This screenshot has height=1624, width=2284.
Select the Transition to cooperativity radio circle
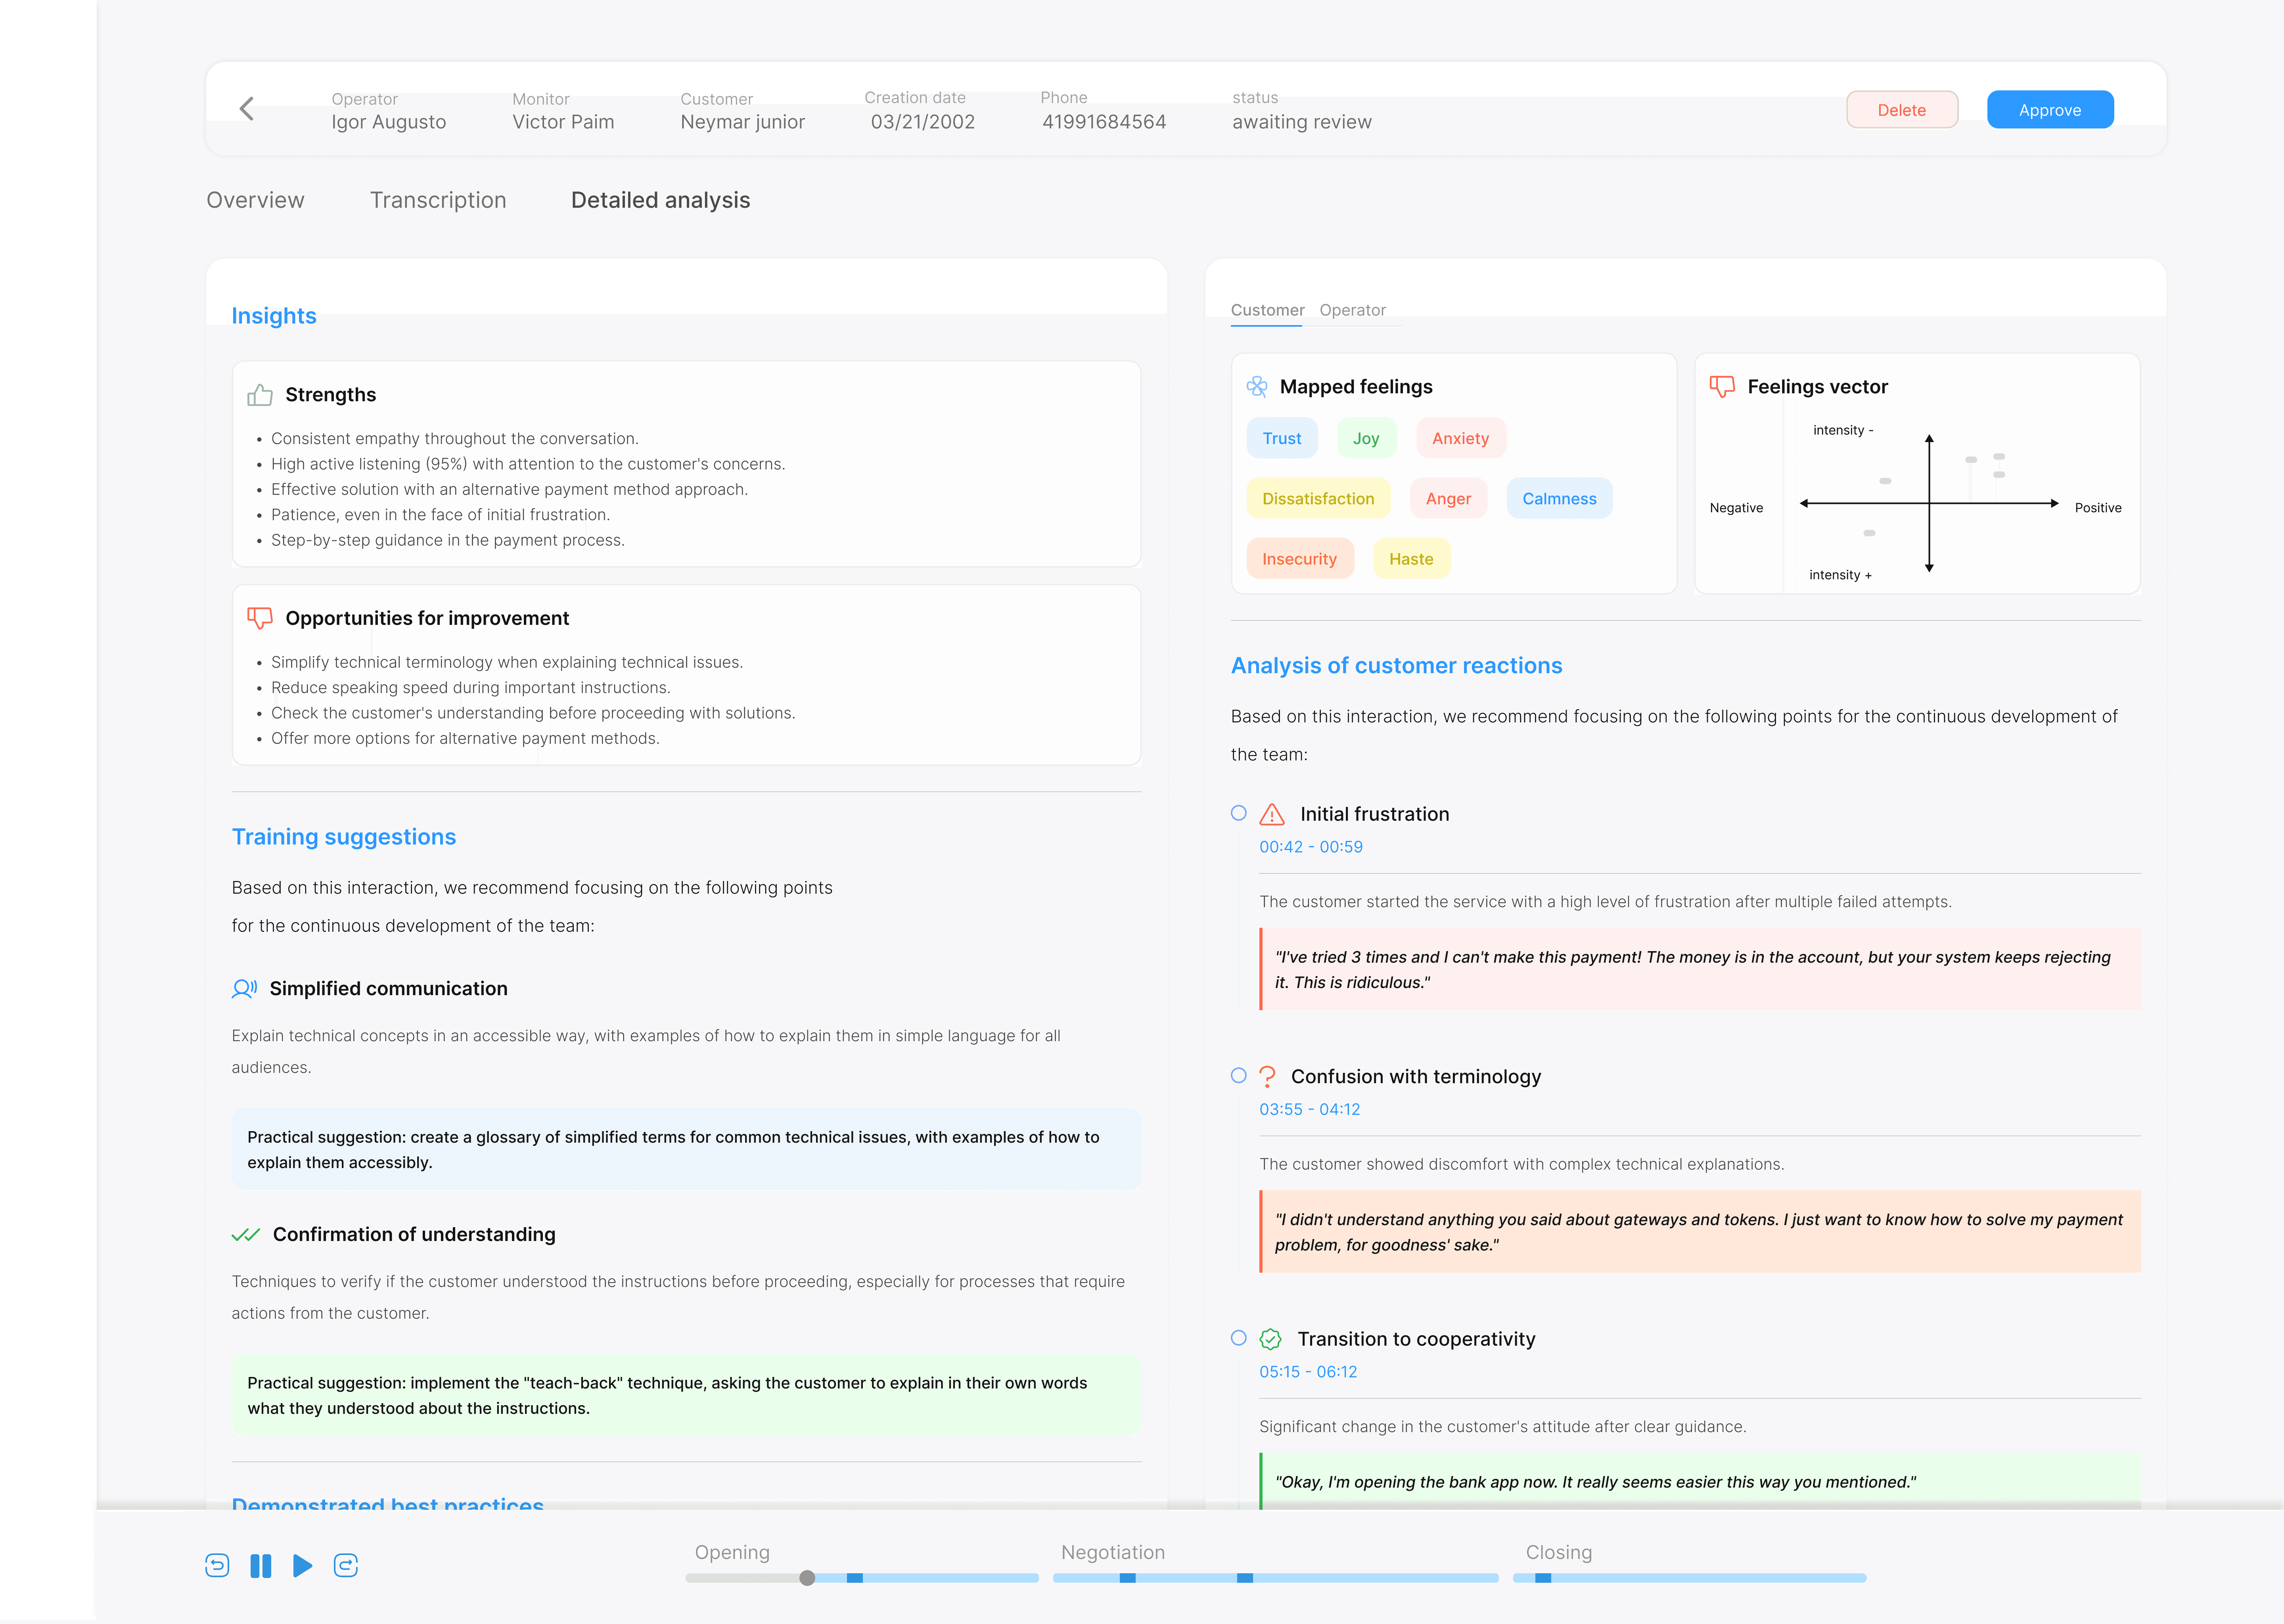[1239, 1338]
